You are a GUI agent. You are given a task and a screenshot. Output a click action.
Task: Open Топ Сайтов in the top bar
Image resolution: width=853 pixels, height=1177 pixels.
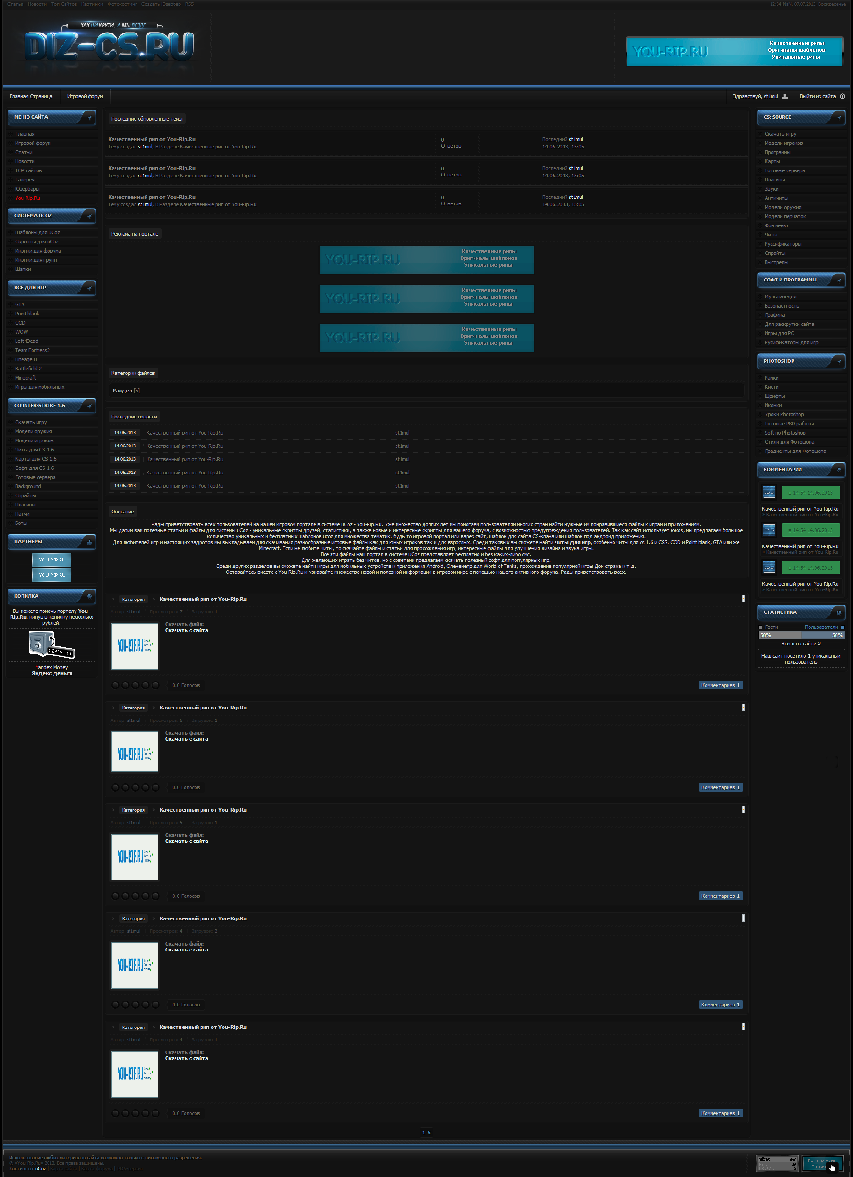pyautogui.click(x=64, y=4)
